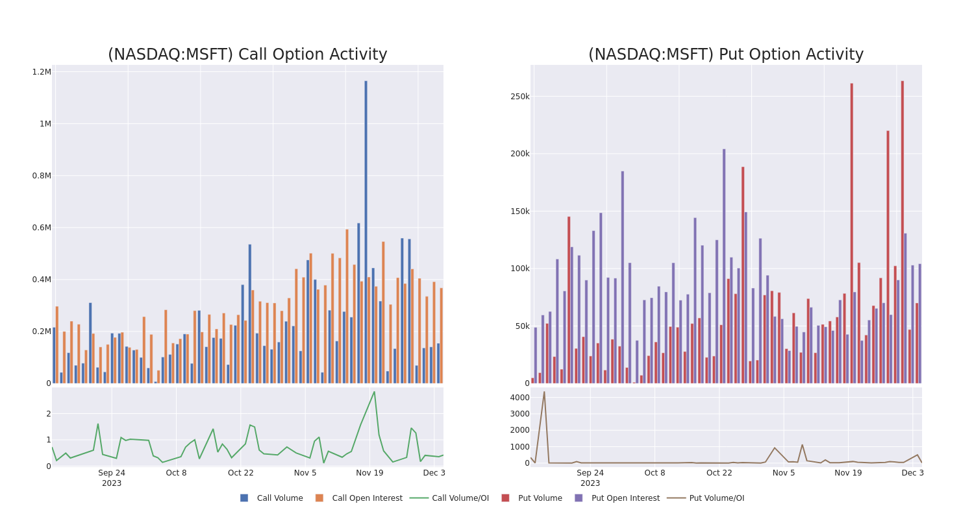Toggle the Put Volume/OI legend label

coord(717,498)
